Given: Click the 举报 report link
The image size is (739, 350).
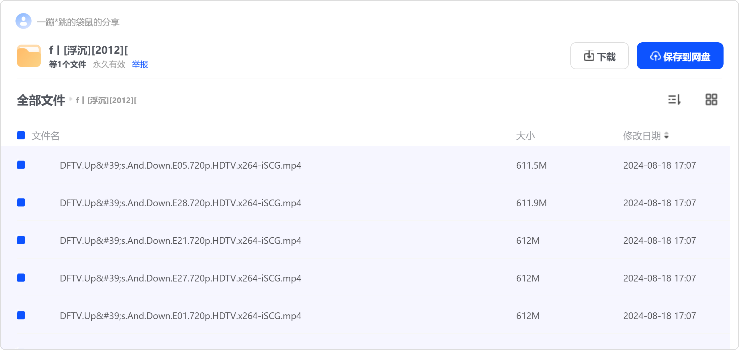Looking at the screenshot, I should pos(140,64).
